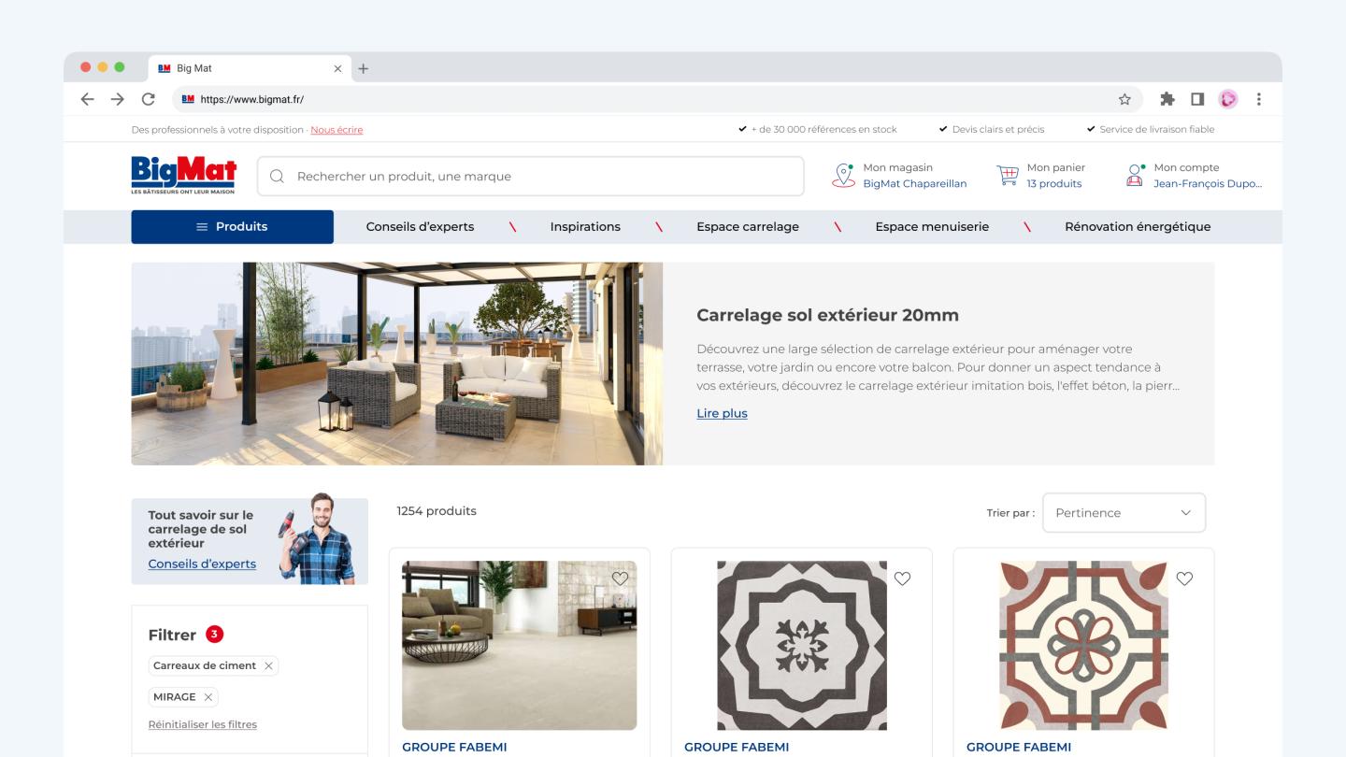Open the browser profile avatar

pyautogui.click(x=1228, y=99)
